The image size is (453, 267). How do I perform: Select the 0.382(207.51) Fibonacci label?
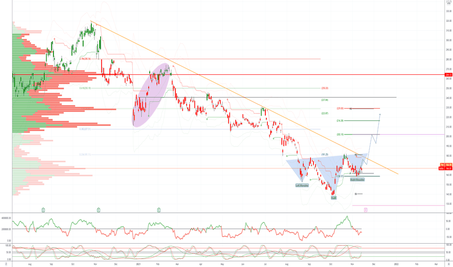(x=85, y=129)
